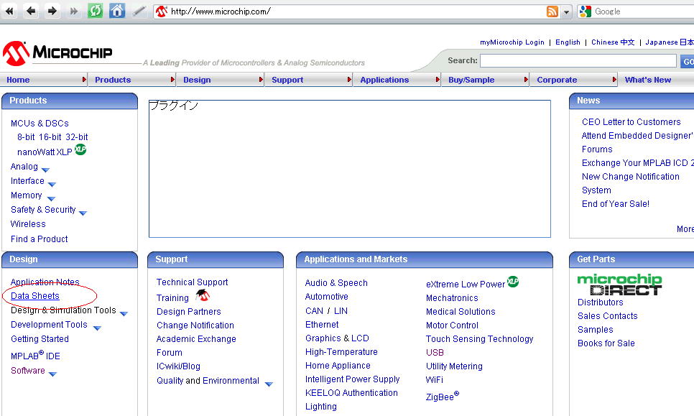The image size is (694, 416).
Task: Go forward with the browser forward arrow
Action: coord(52,11)
